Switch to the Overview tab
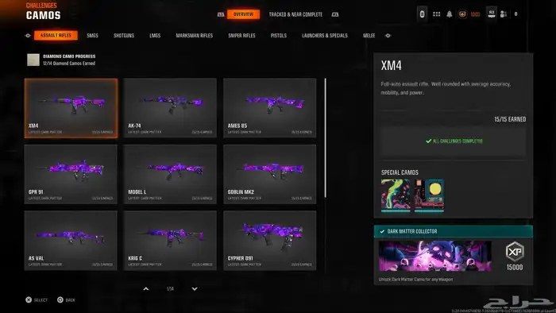This screenshot has width=556, height=313. 243,14
